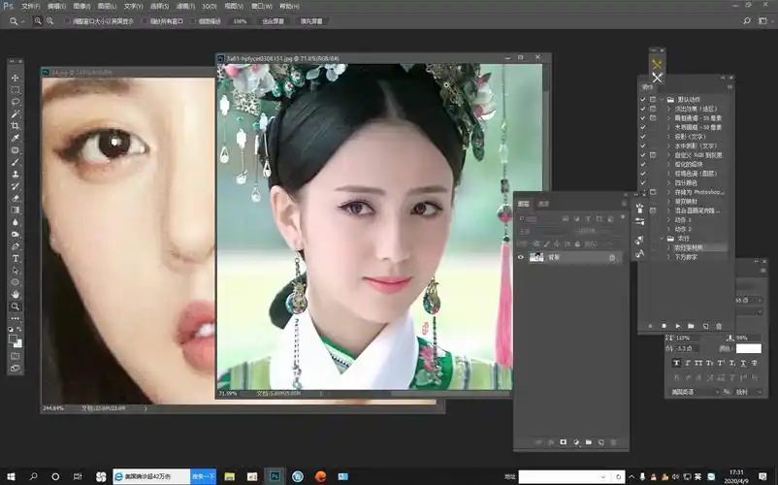Delete layer using Layers trash icon
Screen dimensions: 778x485
[x=613, y=442]
